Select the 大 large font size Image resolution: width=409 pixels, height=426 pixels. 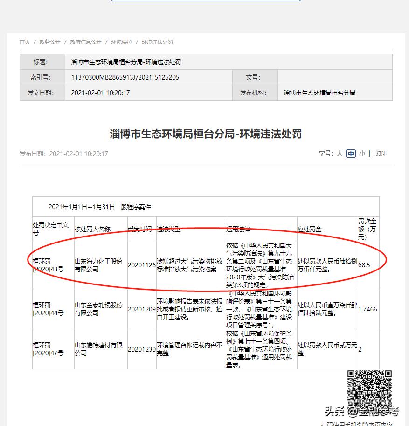click(339, 153)
